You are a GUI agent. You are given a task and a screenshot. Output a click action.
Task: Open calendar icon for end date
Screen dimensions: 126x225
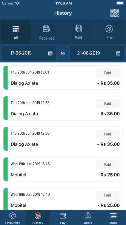[x=118, y=53]
